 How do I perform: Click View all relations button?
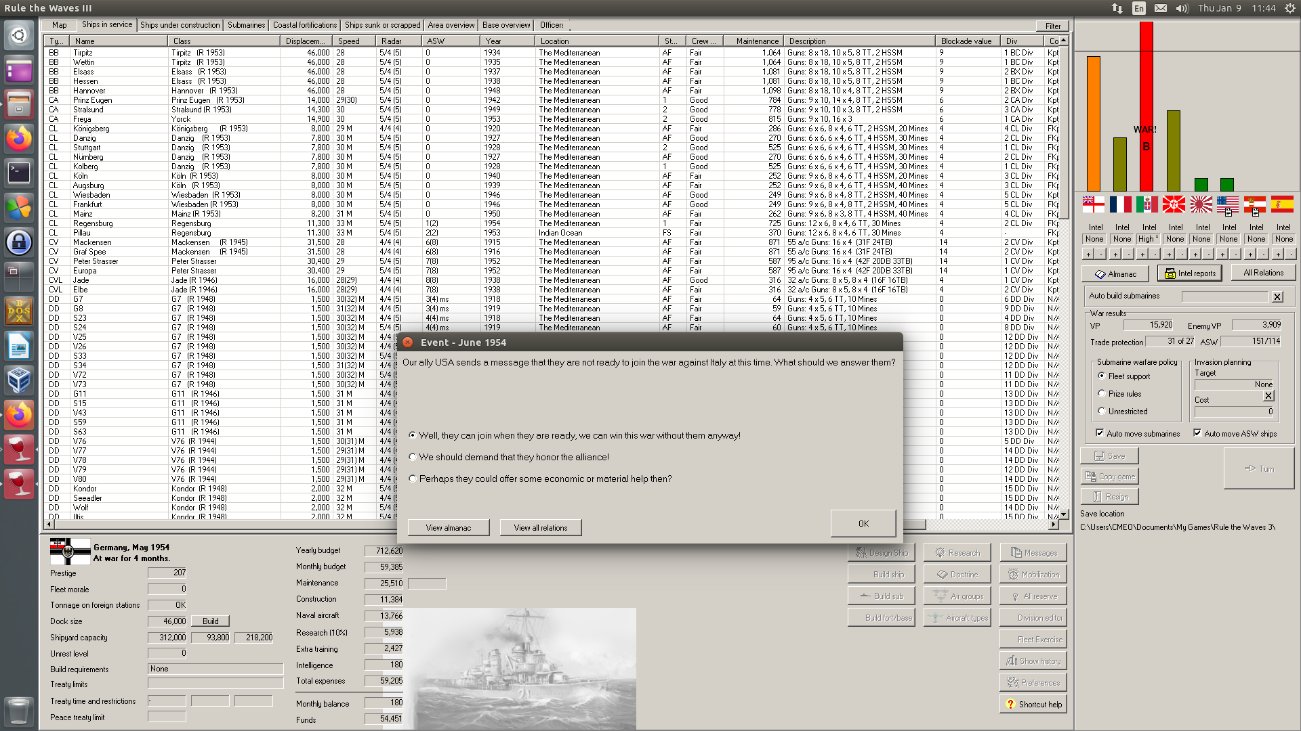point(540,528)
